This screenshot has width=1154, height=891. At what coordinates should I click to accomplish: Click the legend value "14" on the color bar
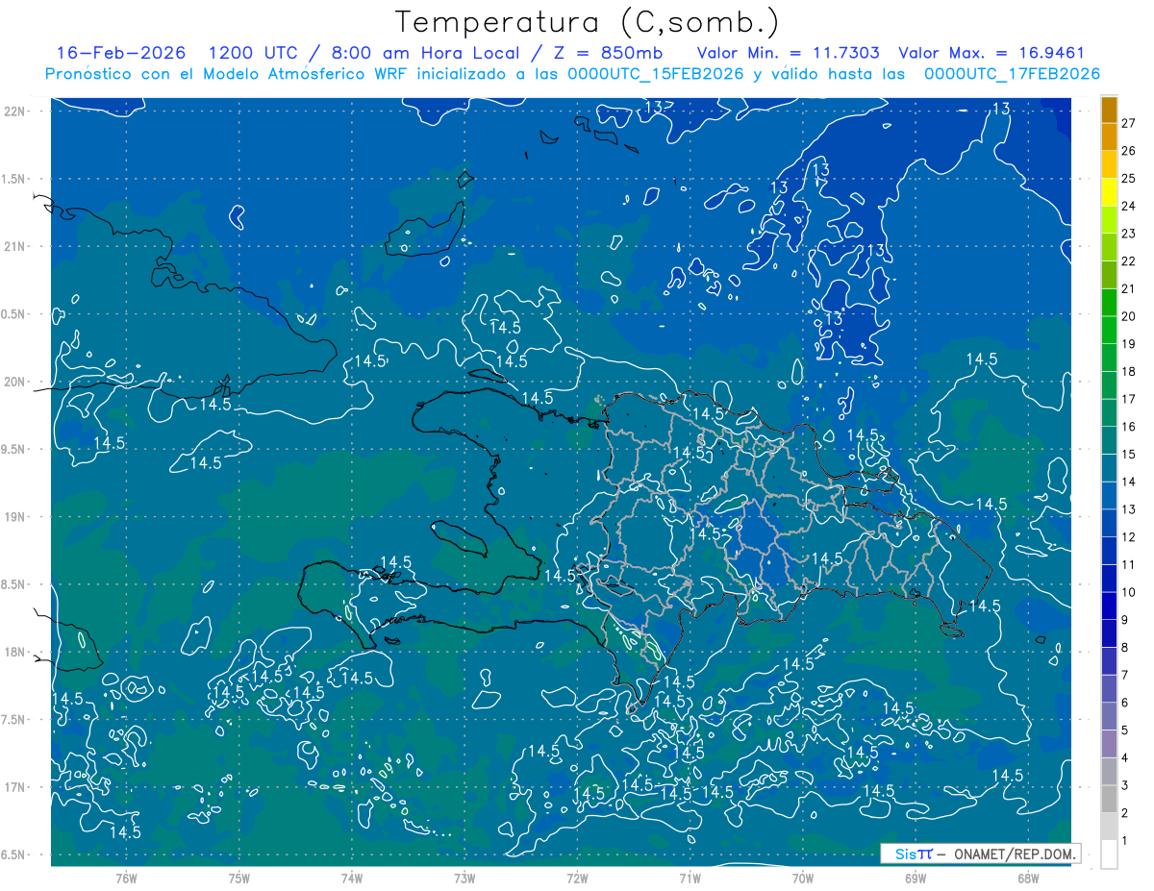click(x=1129, y=483)
